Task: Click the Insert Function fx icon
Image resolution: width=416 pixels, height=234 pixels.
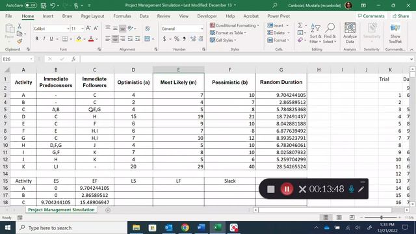Action: [x=73, y=59]
